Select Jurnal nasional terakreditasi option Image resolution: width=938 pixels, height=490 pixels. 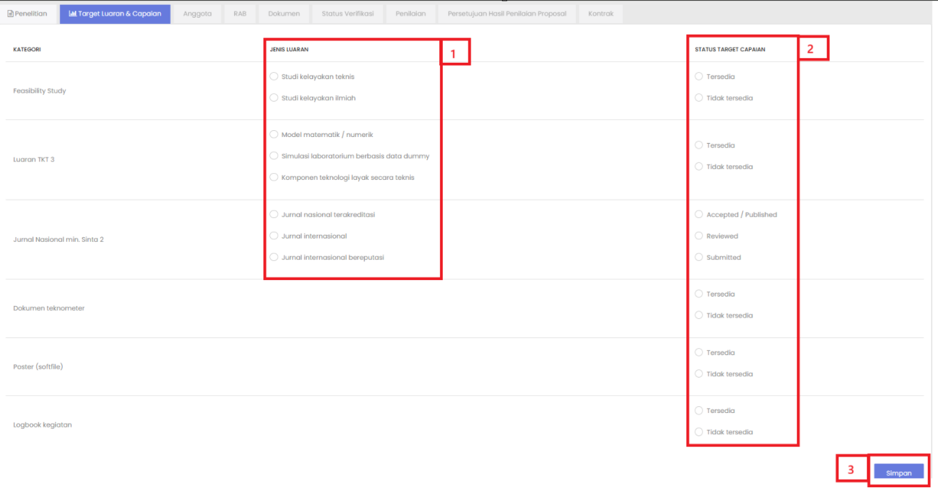[x=274, y=215]
